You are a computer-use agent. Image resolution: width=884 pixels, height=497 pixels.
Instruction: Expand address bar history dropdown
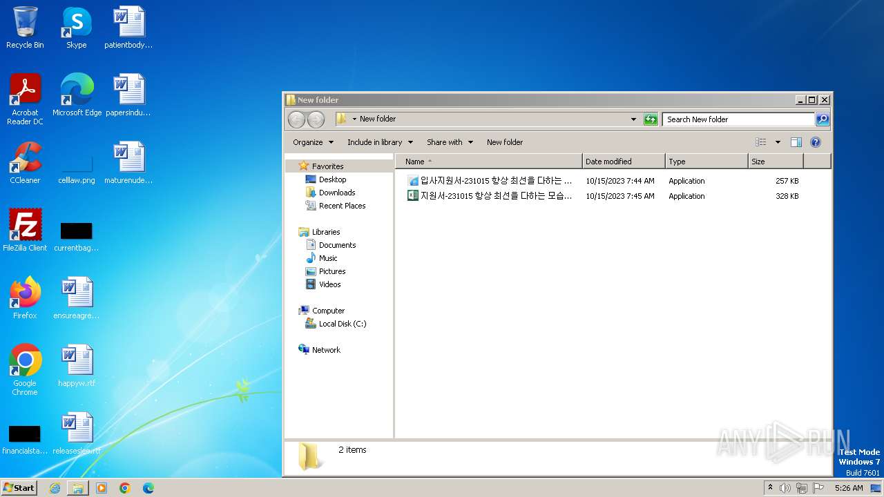click(x=633, y=119)
